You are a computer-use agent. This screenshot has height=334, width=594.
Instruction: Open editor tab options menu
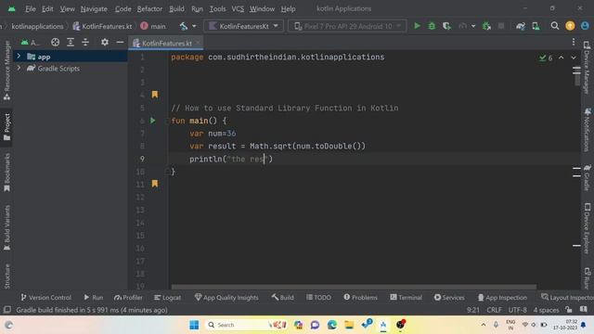click(x=574, y=42)
